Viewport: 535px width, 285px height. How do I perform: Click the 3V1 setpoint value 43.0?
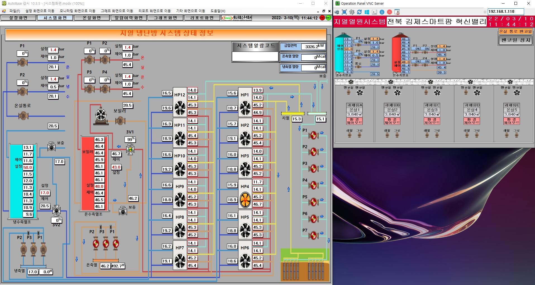pyautogui.click(x=116, y=167)
